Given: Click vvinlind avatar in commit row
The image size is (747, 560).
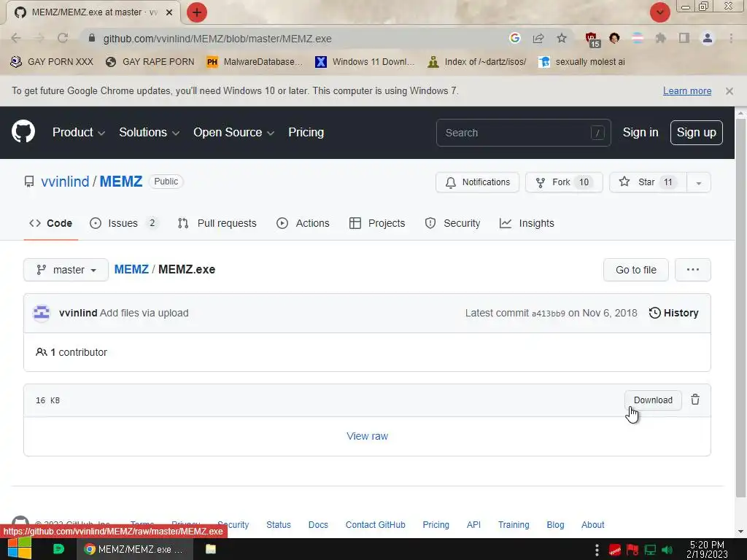Looking at the screenshot, I should click(x=42, y=313).
